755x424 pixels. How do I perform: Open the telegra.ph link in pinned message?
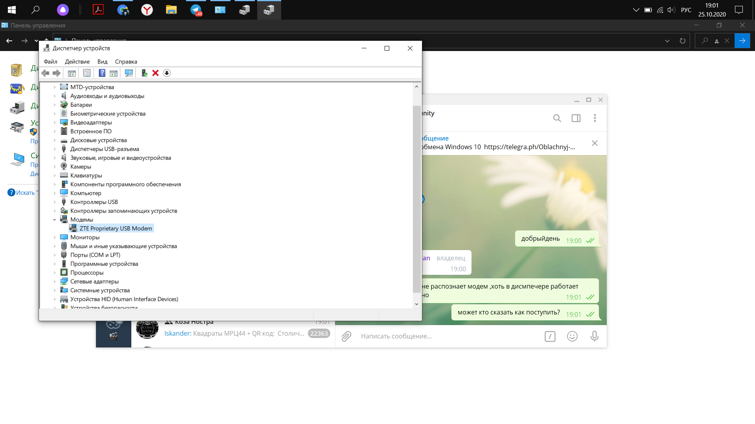[529, 147]
